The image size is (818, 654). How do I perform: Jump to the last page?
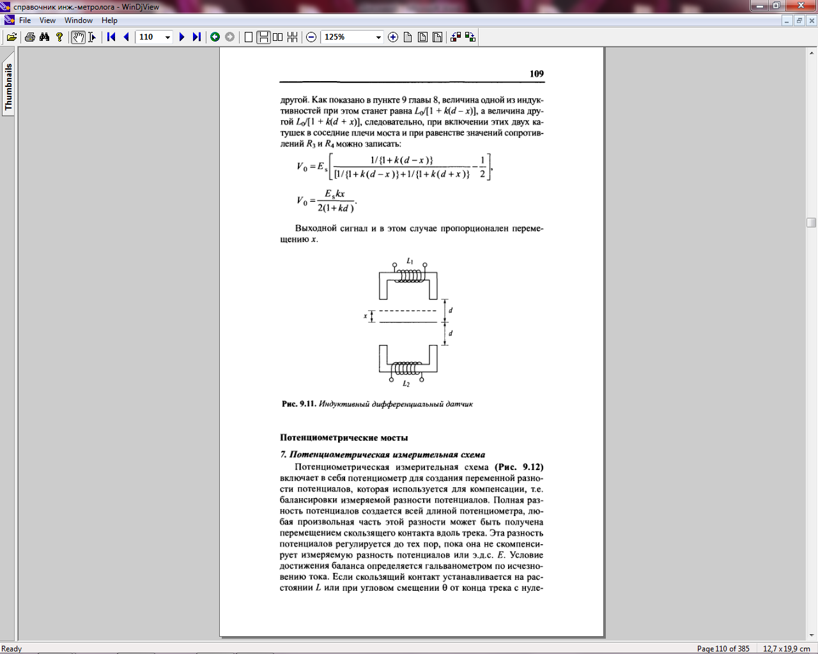196,37
